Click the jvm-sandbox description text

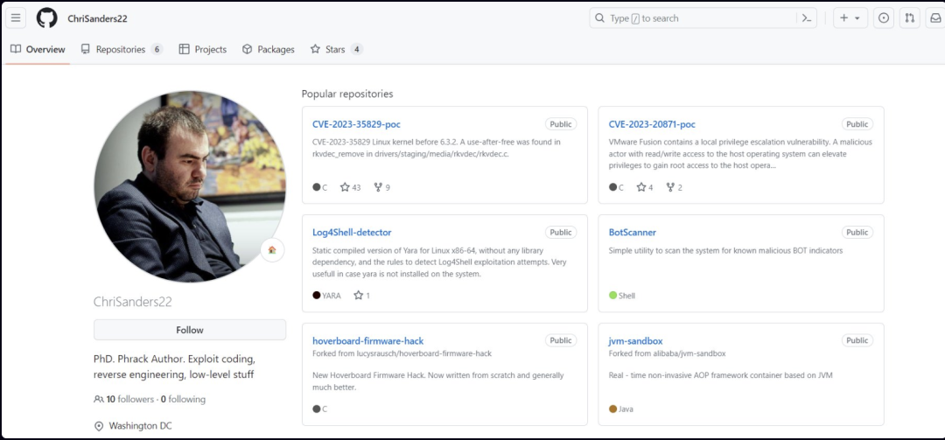(720, 375)
